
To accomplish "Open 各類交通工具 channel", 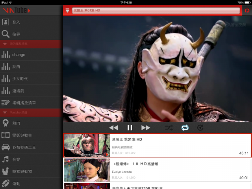I will tap(31, 147).
